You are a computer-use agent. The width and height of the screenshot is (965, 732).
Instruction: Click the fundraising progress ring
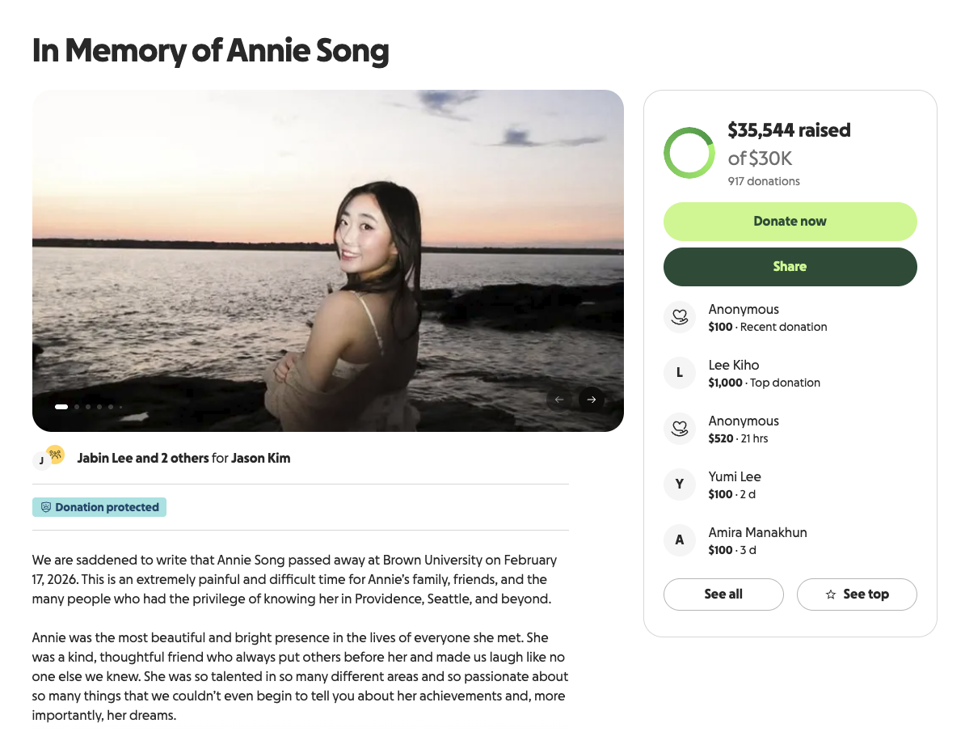click(x=689, y=153)
